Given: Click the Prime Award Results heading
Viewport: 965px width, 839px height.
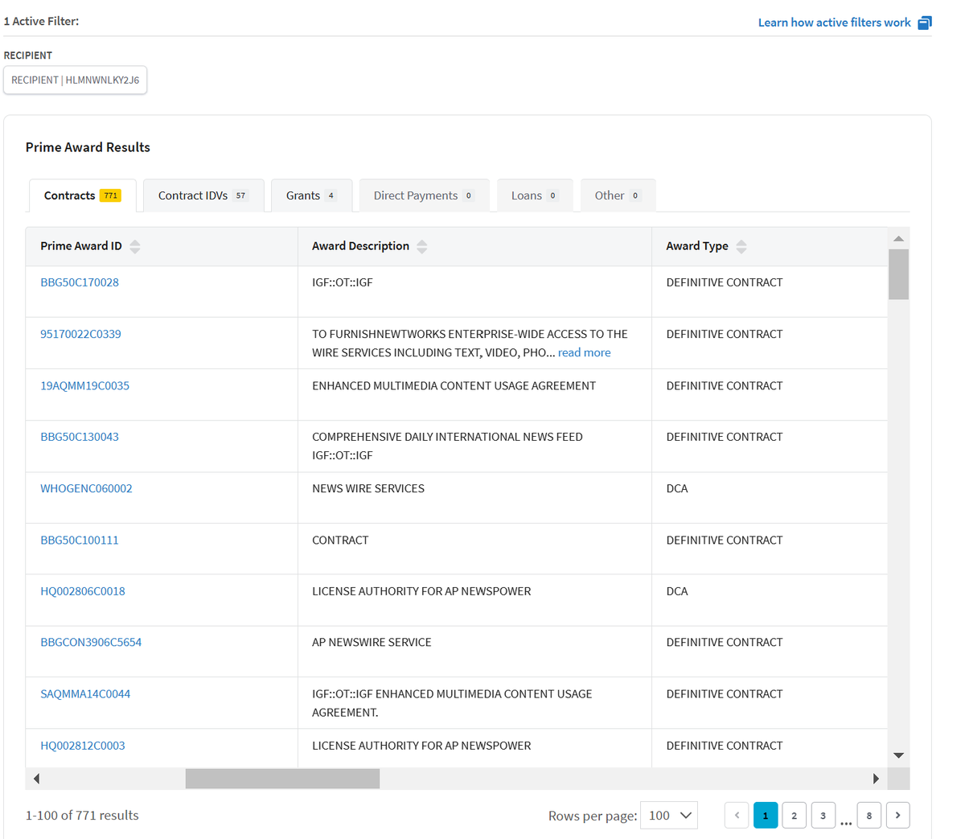Looking at the screenshot, I should (x=88, y=147).
